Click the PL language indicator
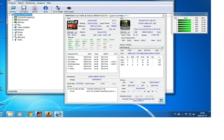This screenshot has width=224, height=140. [x=175, y=114]
